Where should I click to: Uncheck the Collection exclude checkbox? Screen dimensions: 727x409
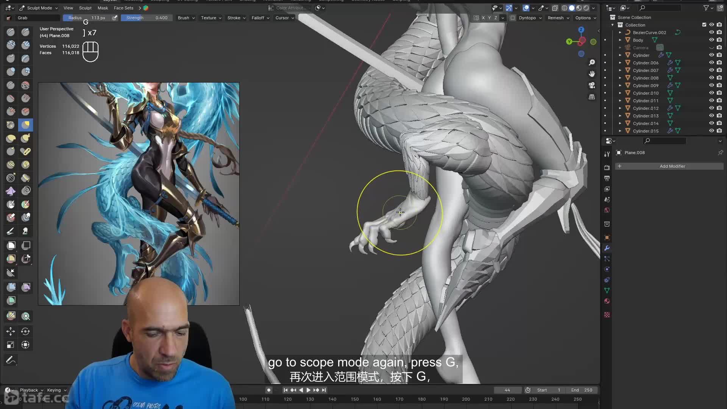pyautogui.click(x=704, y=25)
